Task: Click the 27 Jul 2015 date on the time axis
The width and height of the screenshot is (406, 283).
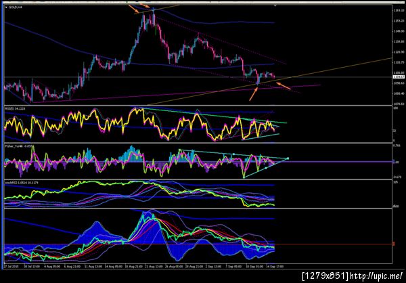Action: [x=12, y=266]
